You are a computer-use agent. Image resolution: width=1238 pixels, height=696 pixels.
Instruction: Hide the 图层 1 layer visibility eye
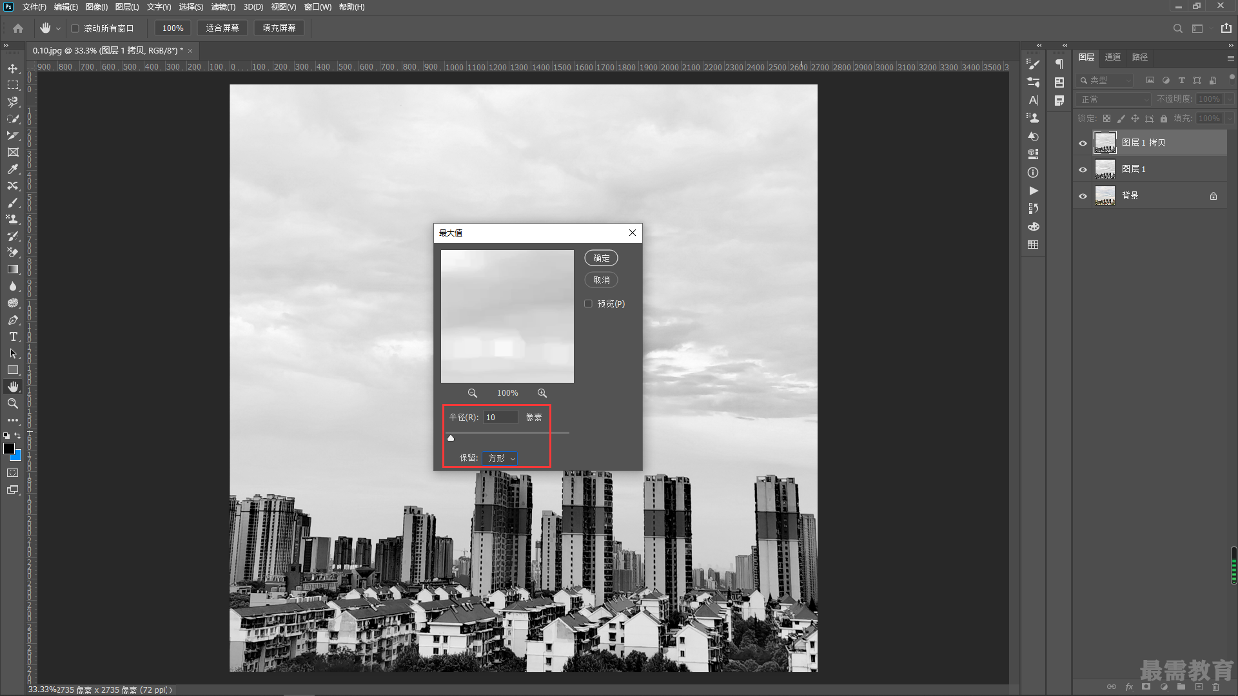point(1083,169)
